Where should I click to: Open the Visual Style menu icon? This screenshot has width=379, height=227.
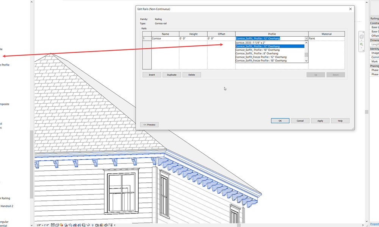click(x=57, y=225)
